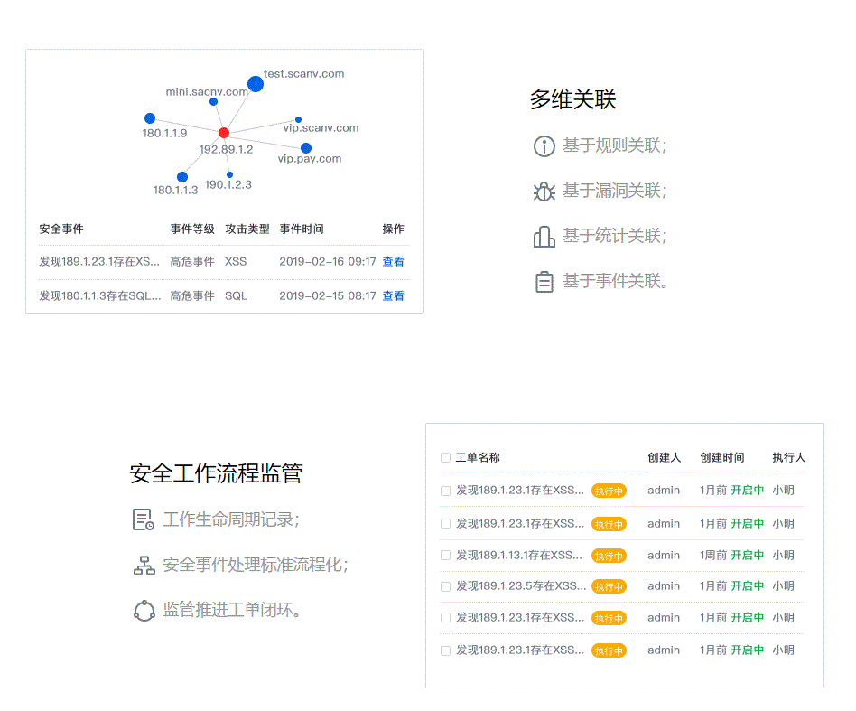Click the vip.pay.com graph node
This screenshot has width=856, height=711.
(306, 148)
